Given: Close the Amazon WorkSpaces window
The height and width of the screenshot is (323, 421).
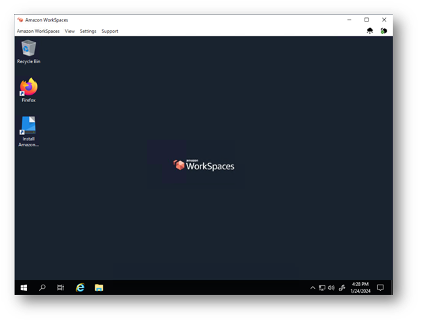Looking at the screenshot, I should point(384,20).
